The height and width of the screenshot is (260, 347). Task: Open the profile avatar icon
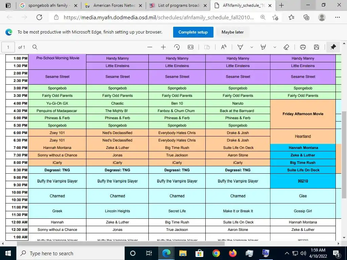coord(322,17)
